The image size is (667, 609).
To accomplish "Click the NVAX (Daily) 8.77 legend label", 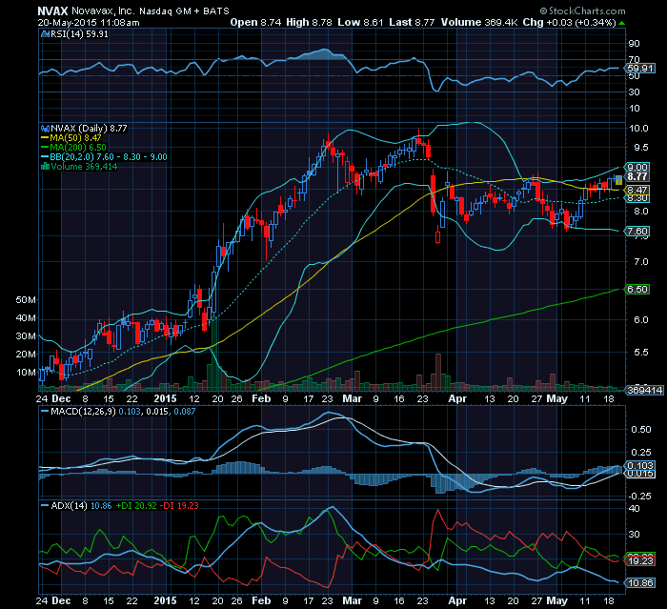I will click(89, 129).
